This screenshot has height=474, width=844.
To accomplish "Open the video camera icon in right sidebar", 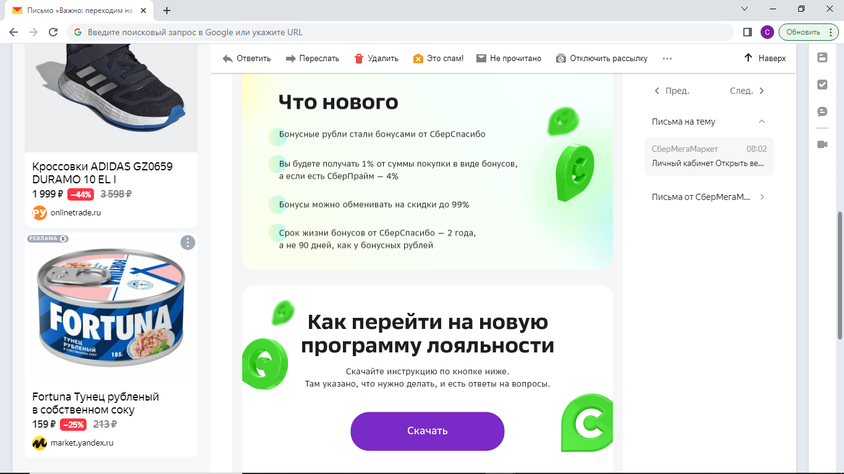I will click(x=822, y=144).
